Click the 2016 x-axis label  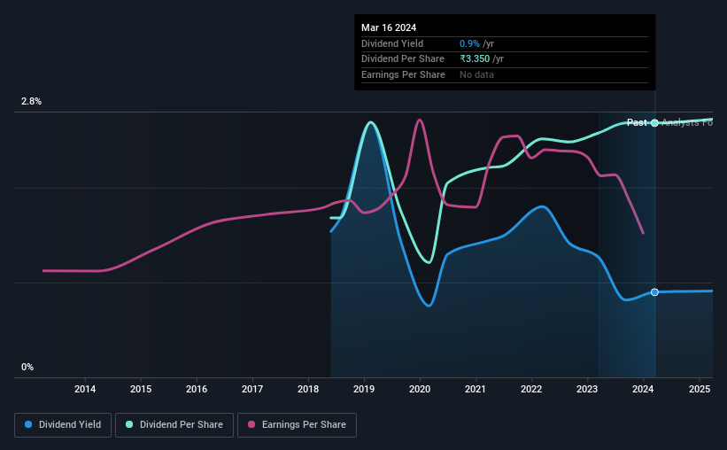coord(197,389)
